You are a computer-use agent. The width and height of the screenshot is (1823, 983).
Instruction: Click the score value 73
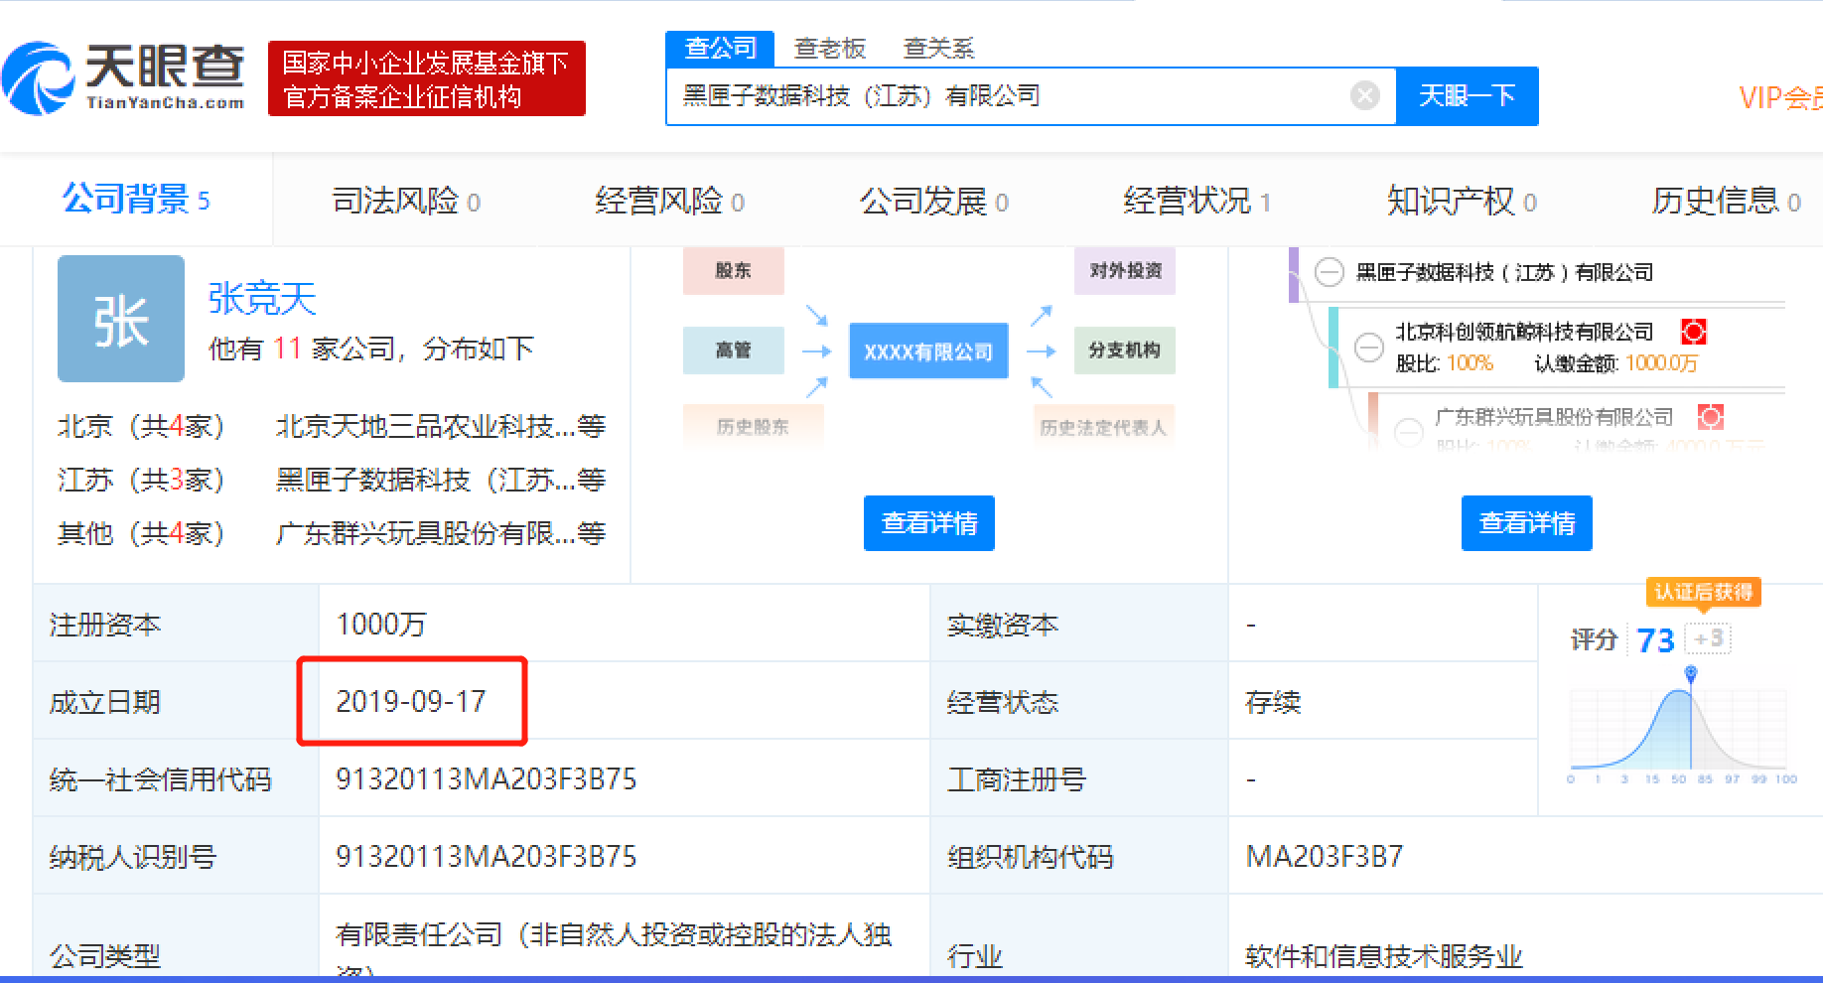[1655, 640]
